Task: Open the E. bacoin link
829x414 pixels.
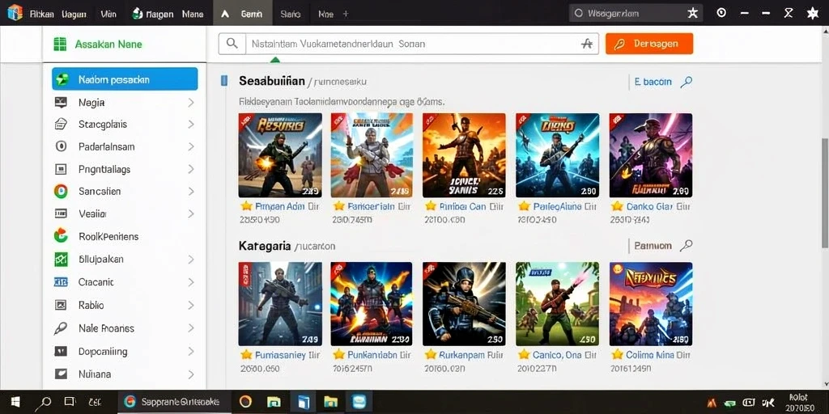Action: point(653,82)
